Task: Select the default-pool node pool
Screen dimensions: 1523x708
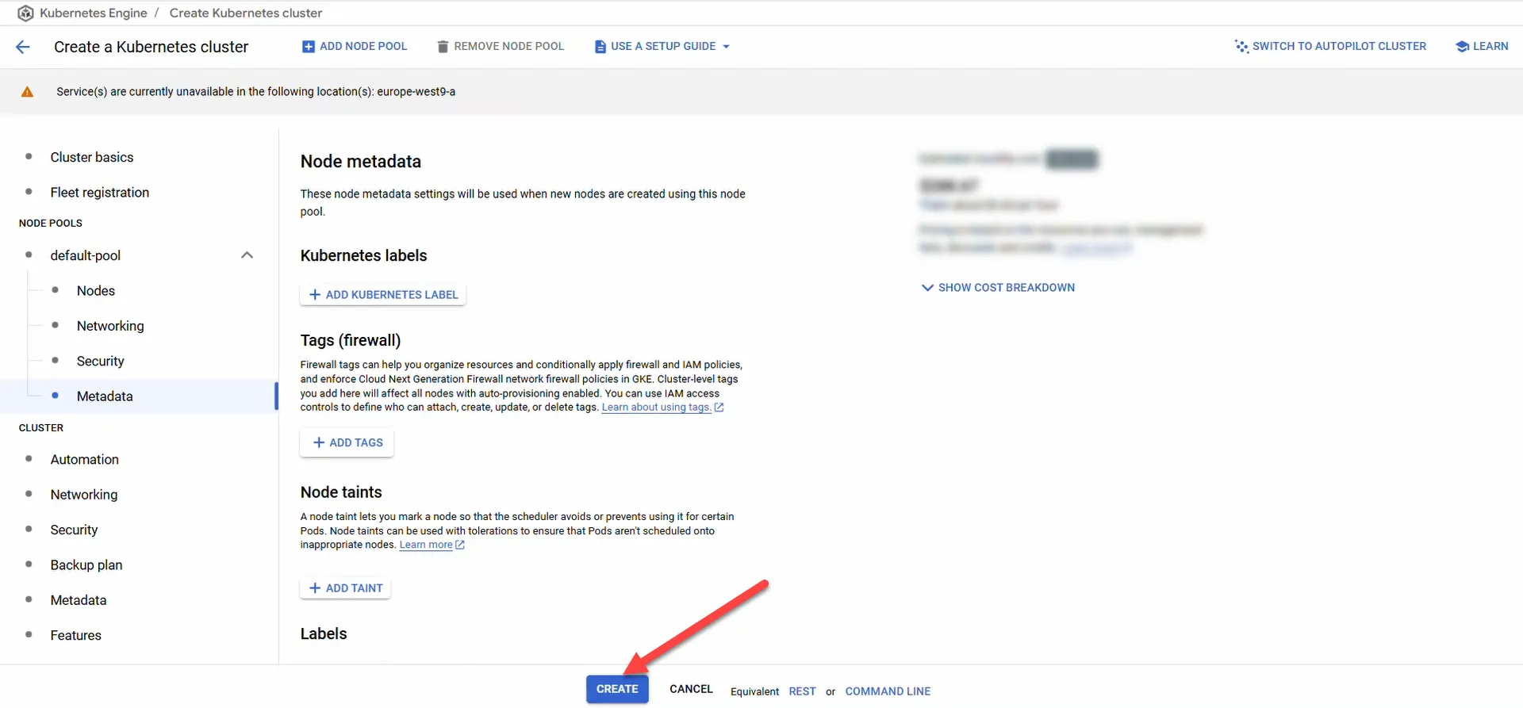Action: click(x=86, y=255)
